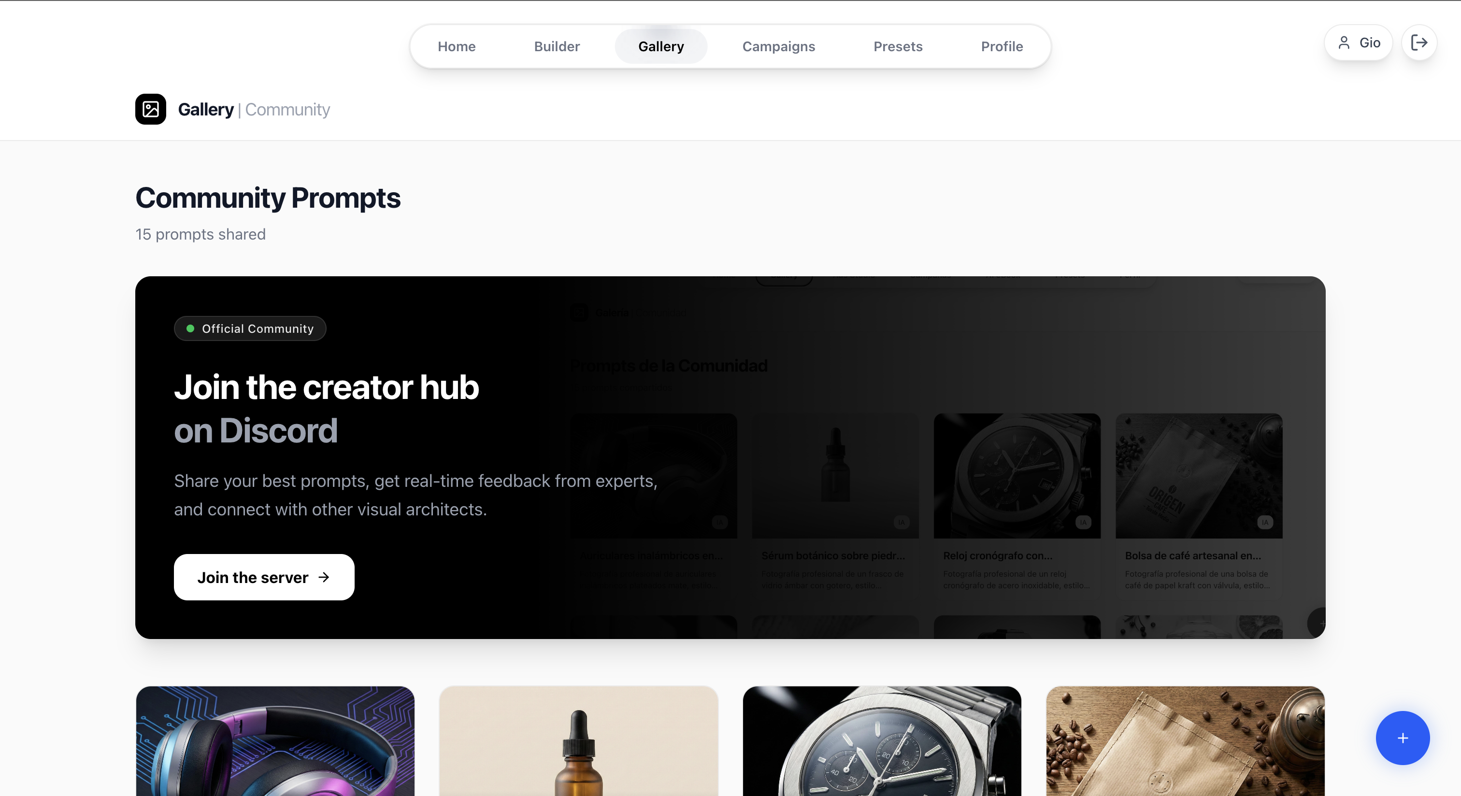
Task: Click green dot in Official Community badge
Action: [190, 329]
